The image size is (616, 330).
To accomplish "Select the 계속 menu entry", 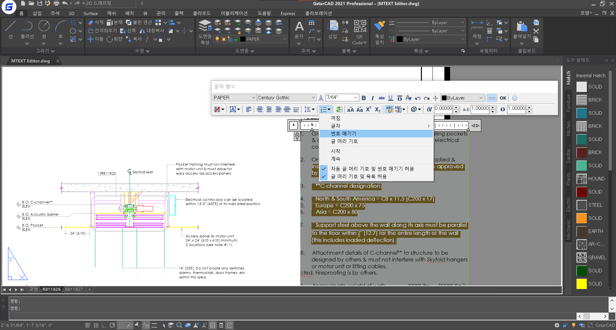I will [x=376, y=159].
